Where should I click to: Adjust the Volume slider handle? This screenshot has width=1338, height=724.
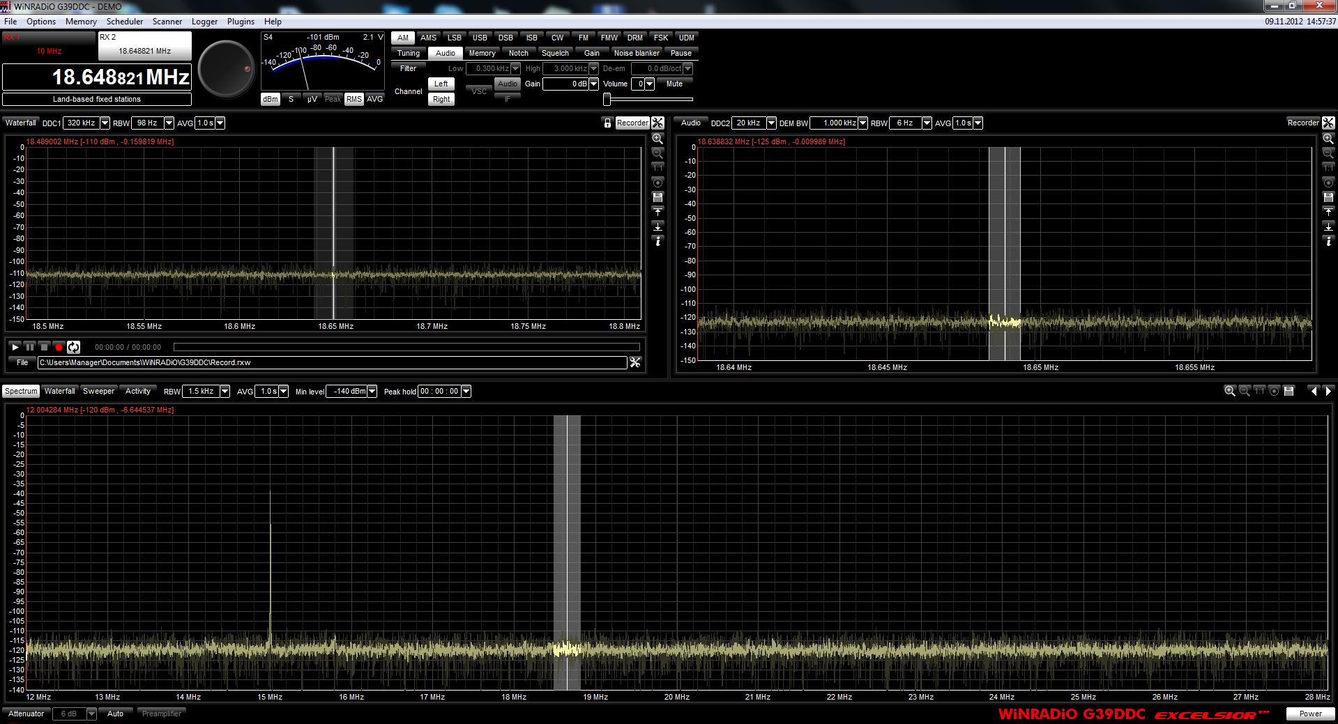pos(607,99)
